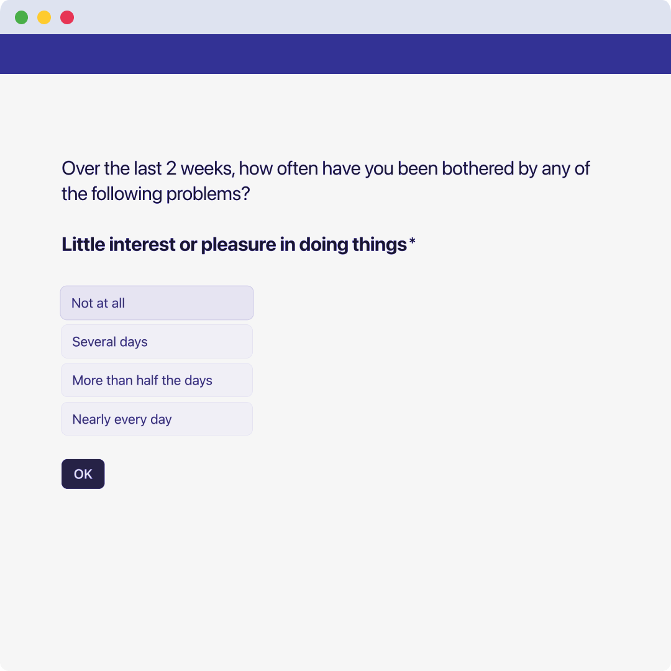Click the words "doing things" in the heading

coord(352,245)
